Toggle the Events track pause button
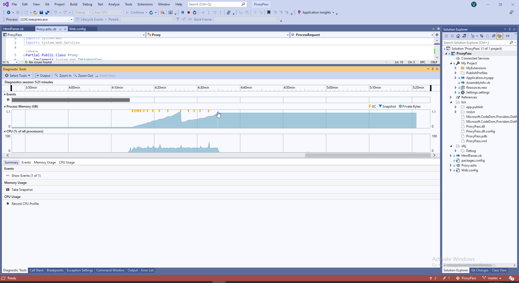The image size is (519, 283). 8,100
